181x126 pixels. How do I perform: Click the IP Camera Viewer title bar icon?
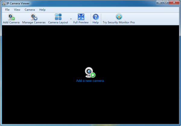coord(4,3)
